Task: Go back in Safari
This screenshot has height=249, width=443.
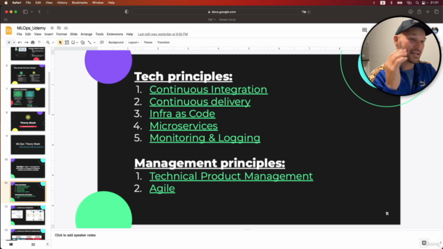Action: (39, 12)
